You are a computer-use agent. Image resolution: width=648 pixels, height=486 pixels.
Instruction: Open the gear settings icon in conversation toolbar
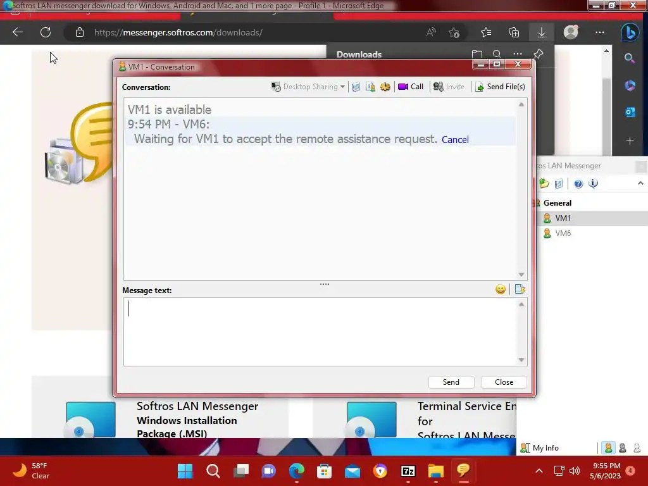click(x=385, y=87)
